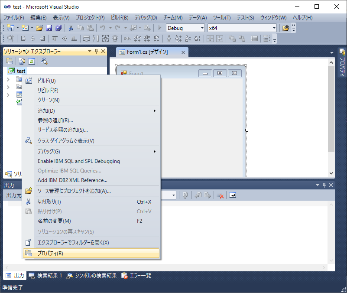Select リビルド(E) in the context menu
The width and height of the screenshot is (347, 293).
[x=91, y=90]
